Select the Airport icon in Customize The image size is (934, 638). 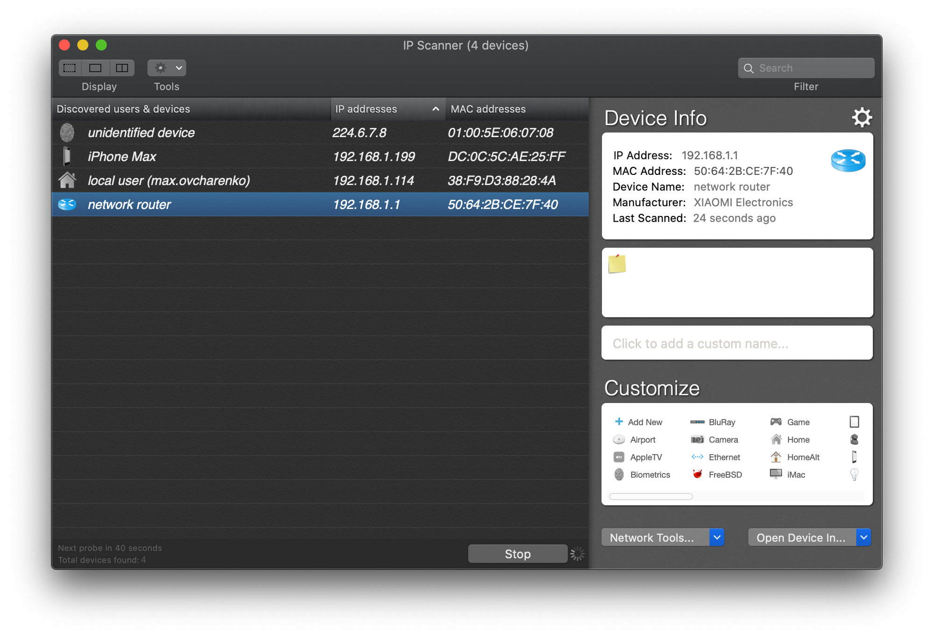pos(619,439)
